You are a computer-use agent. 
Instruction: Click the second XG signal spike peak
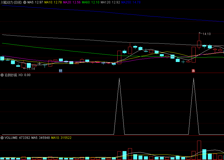pos(194,78)
